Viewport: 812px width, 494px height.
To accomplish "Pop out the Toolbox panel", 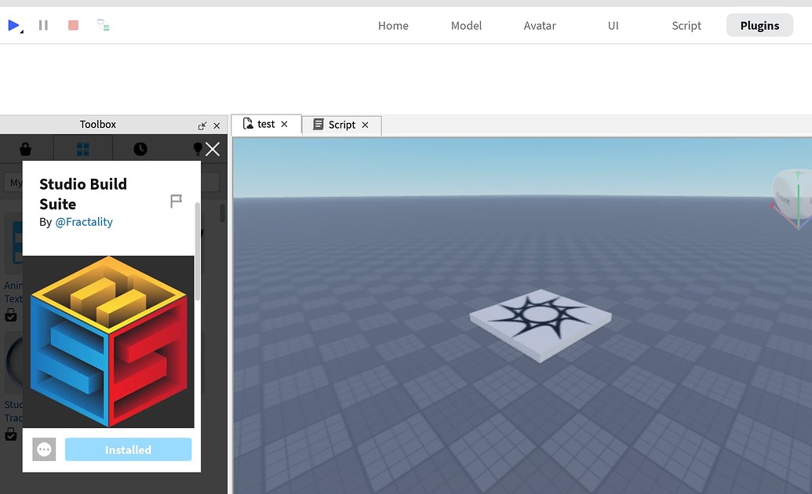I will (202, 125).
